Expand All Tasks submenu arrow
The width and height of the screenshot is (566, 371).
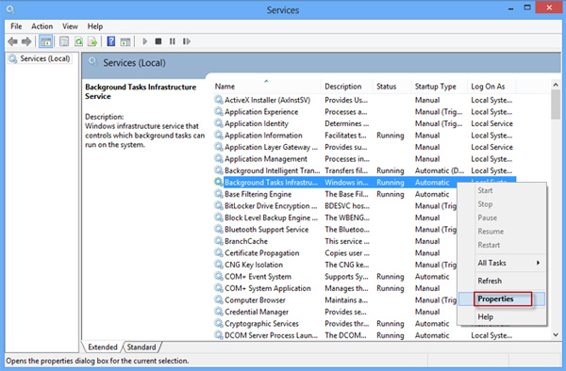pyautogui.click(x=538, y=263)
